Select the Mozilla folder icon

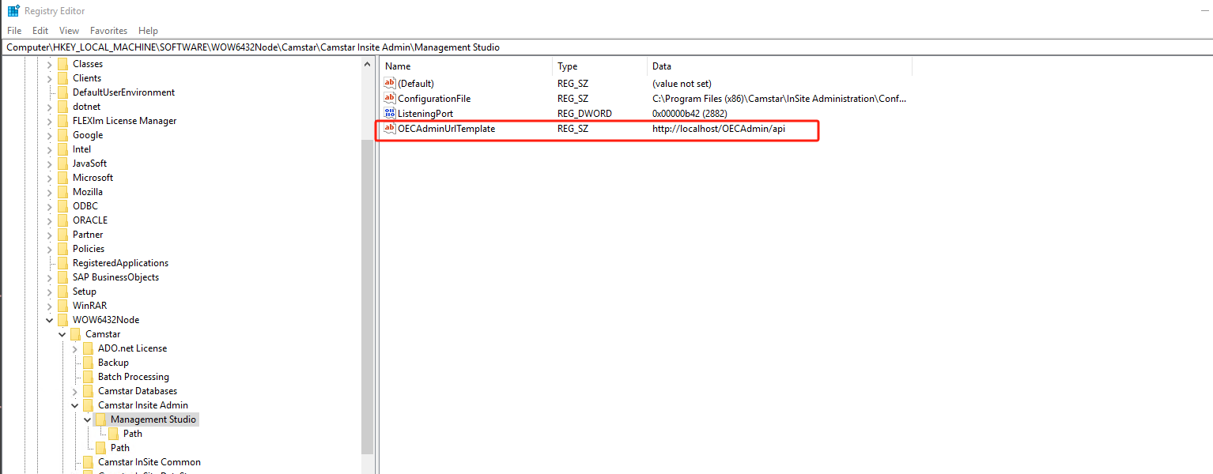click(x=62, y=192)
